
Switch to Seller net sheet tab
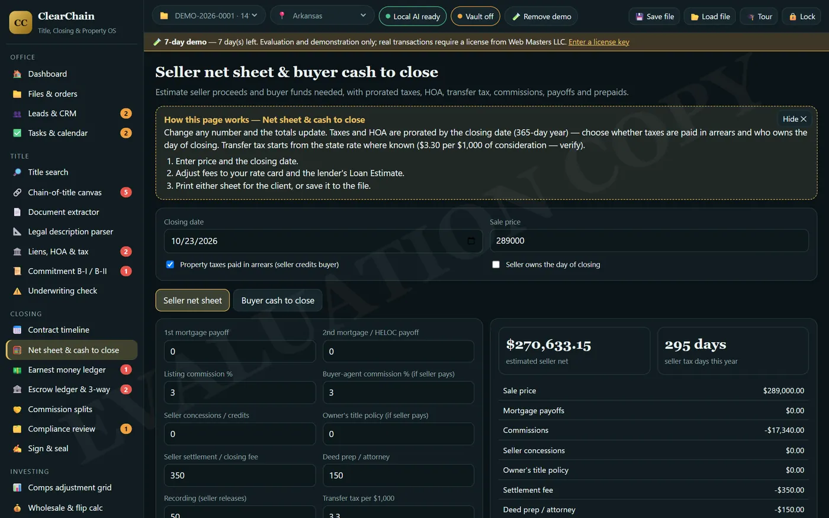coord(192,301)
